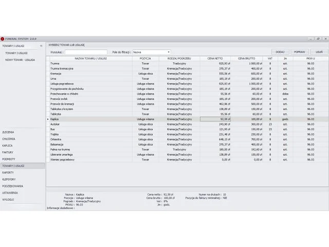Go to the FAKTURY section
This screenshot has width=329, height=247.
click(x=8, y=152)
